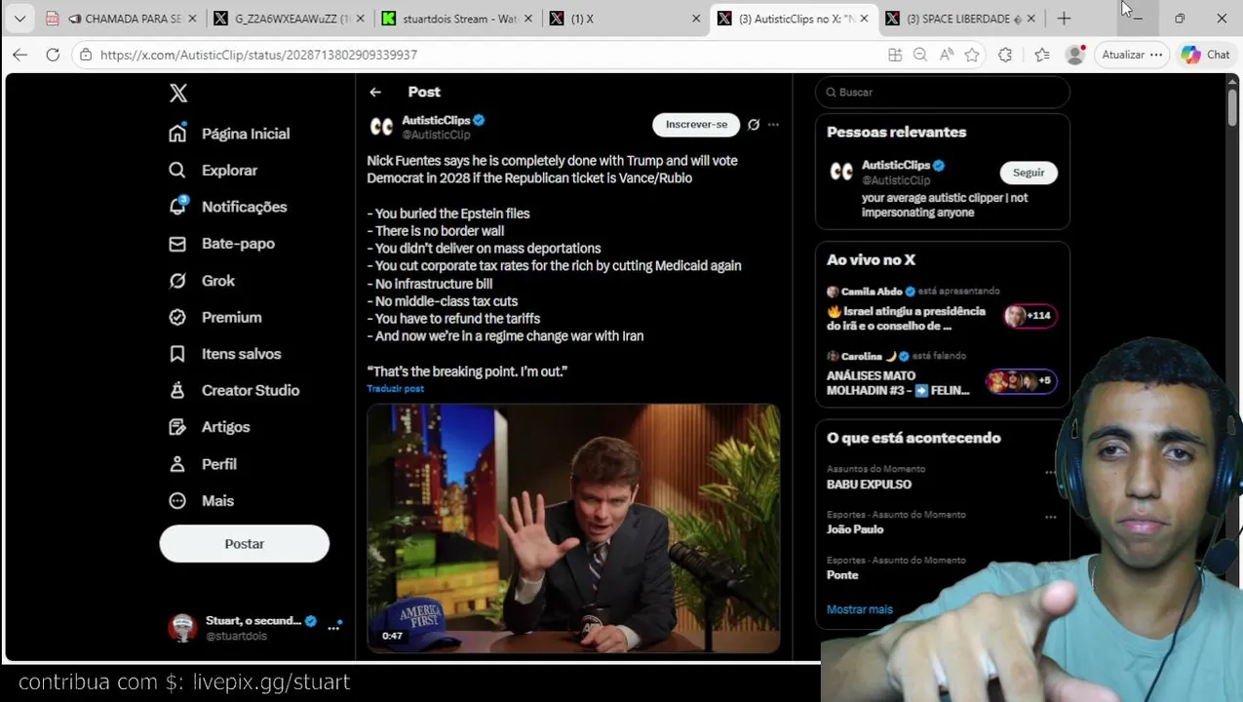Switch to G_Z2A6WXEAAWuZZ browser tab
The image size is (1243, 702).
coord(291,19)
